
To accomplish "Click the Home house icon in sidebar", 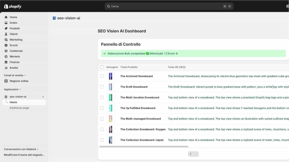I will [x=6, y=17].
